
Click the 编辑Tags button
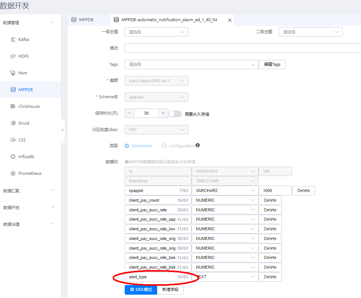(272, 64)
